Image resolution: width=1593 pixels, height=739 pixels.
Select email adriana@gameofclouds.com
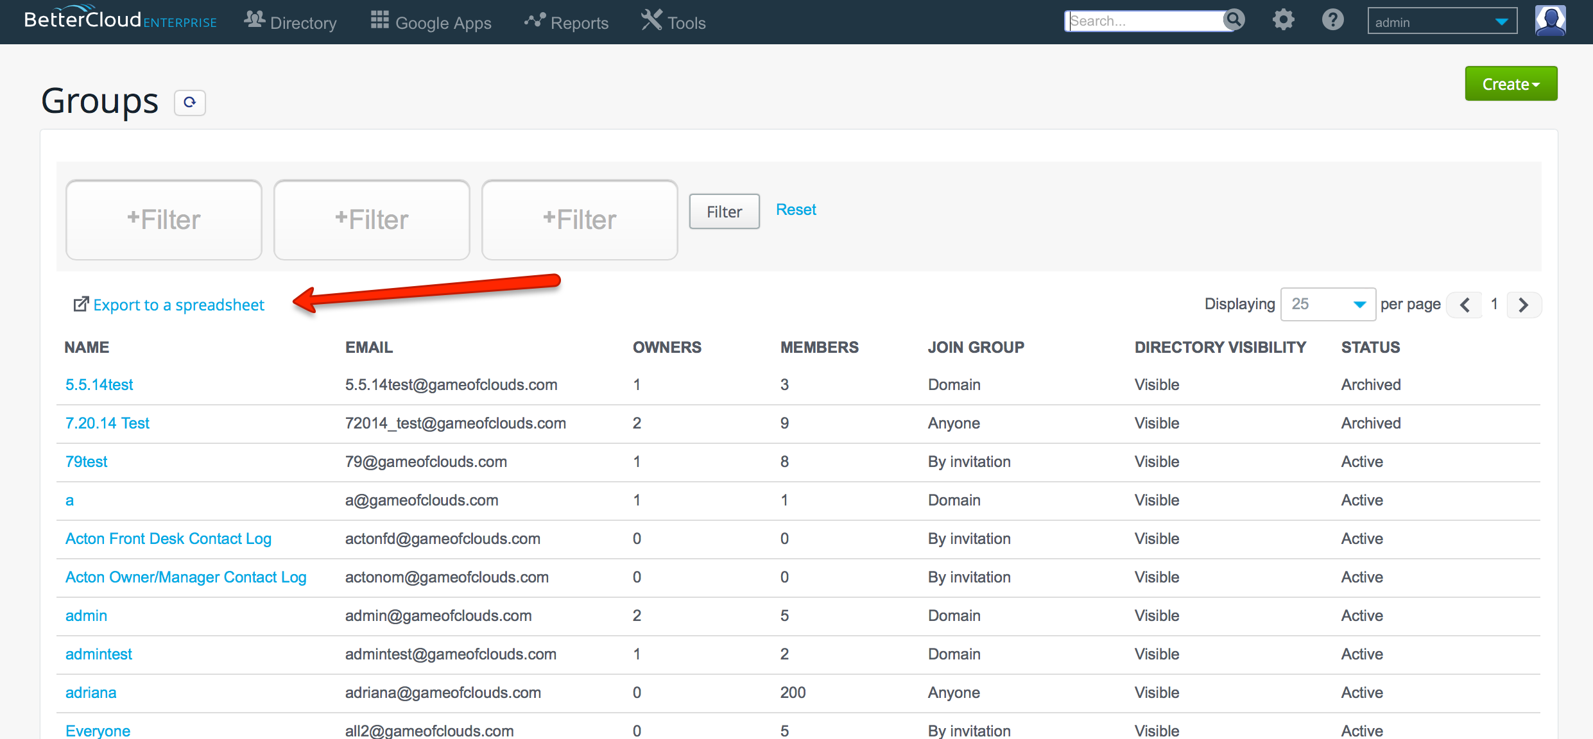point(443,692)
